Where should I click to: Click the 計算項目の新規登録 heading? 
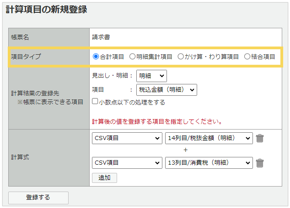pyautogui.click(x=46, y=9)
